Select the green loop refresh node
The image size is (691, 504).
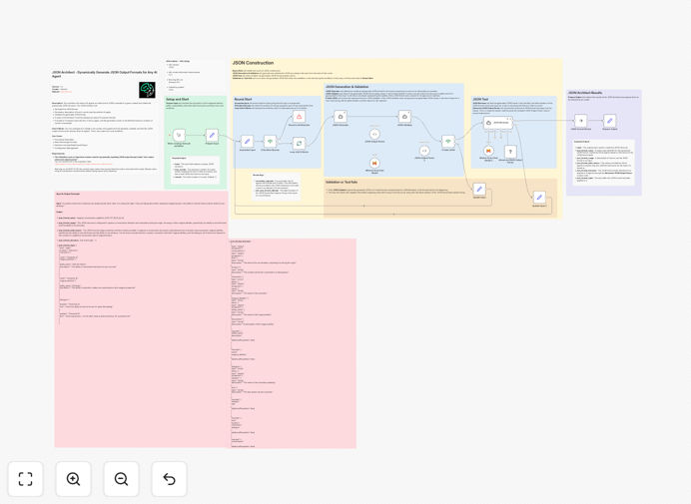click(x=300, y=143)
